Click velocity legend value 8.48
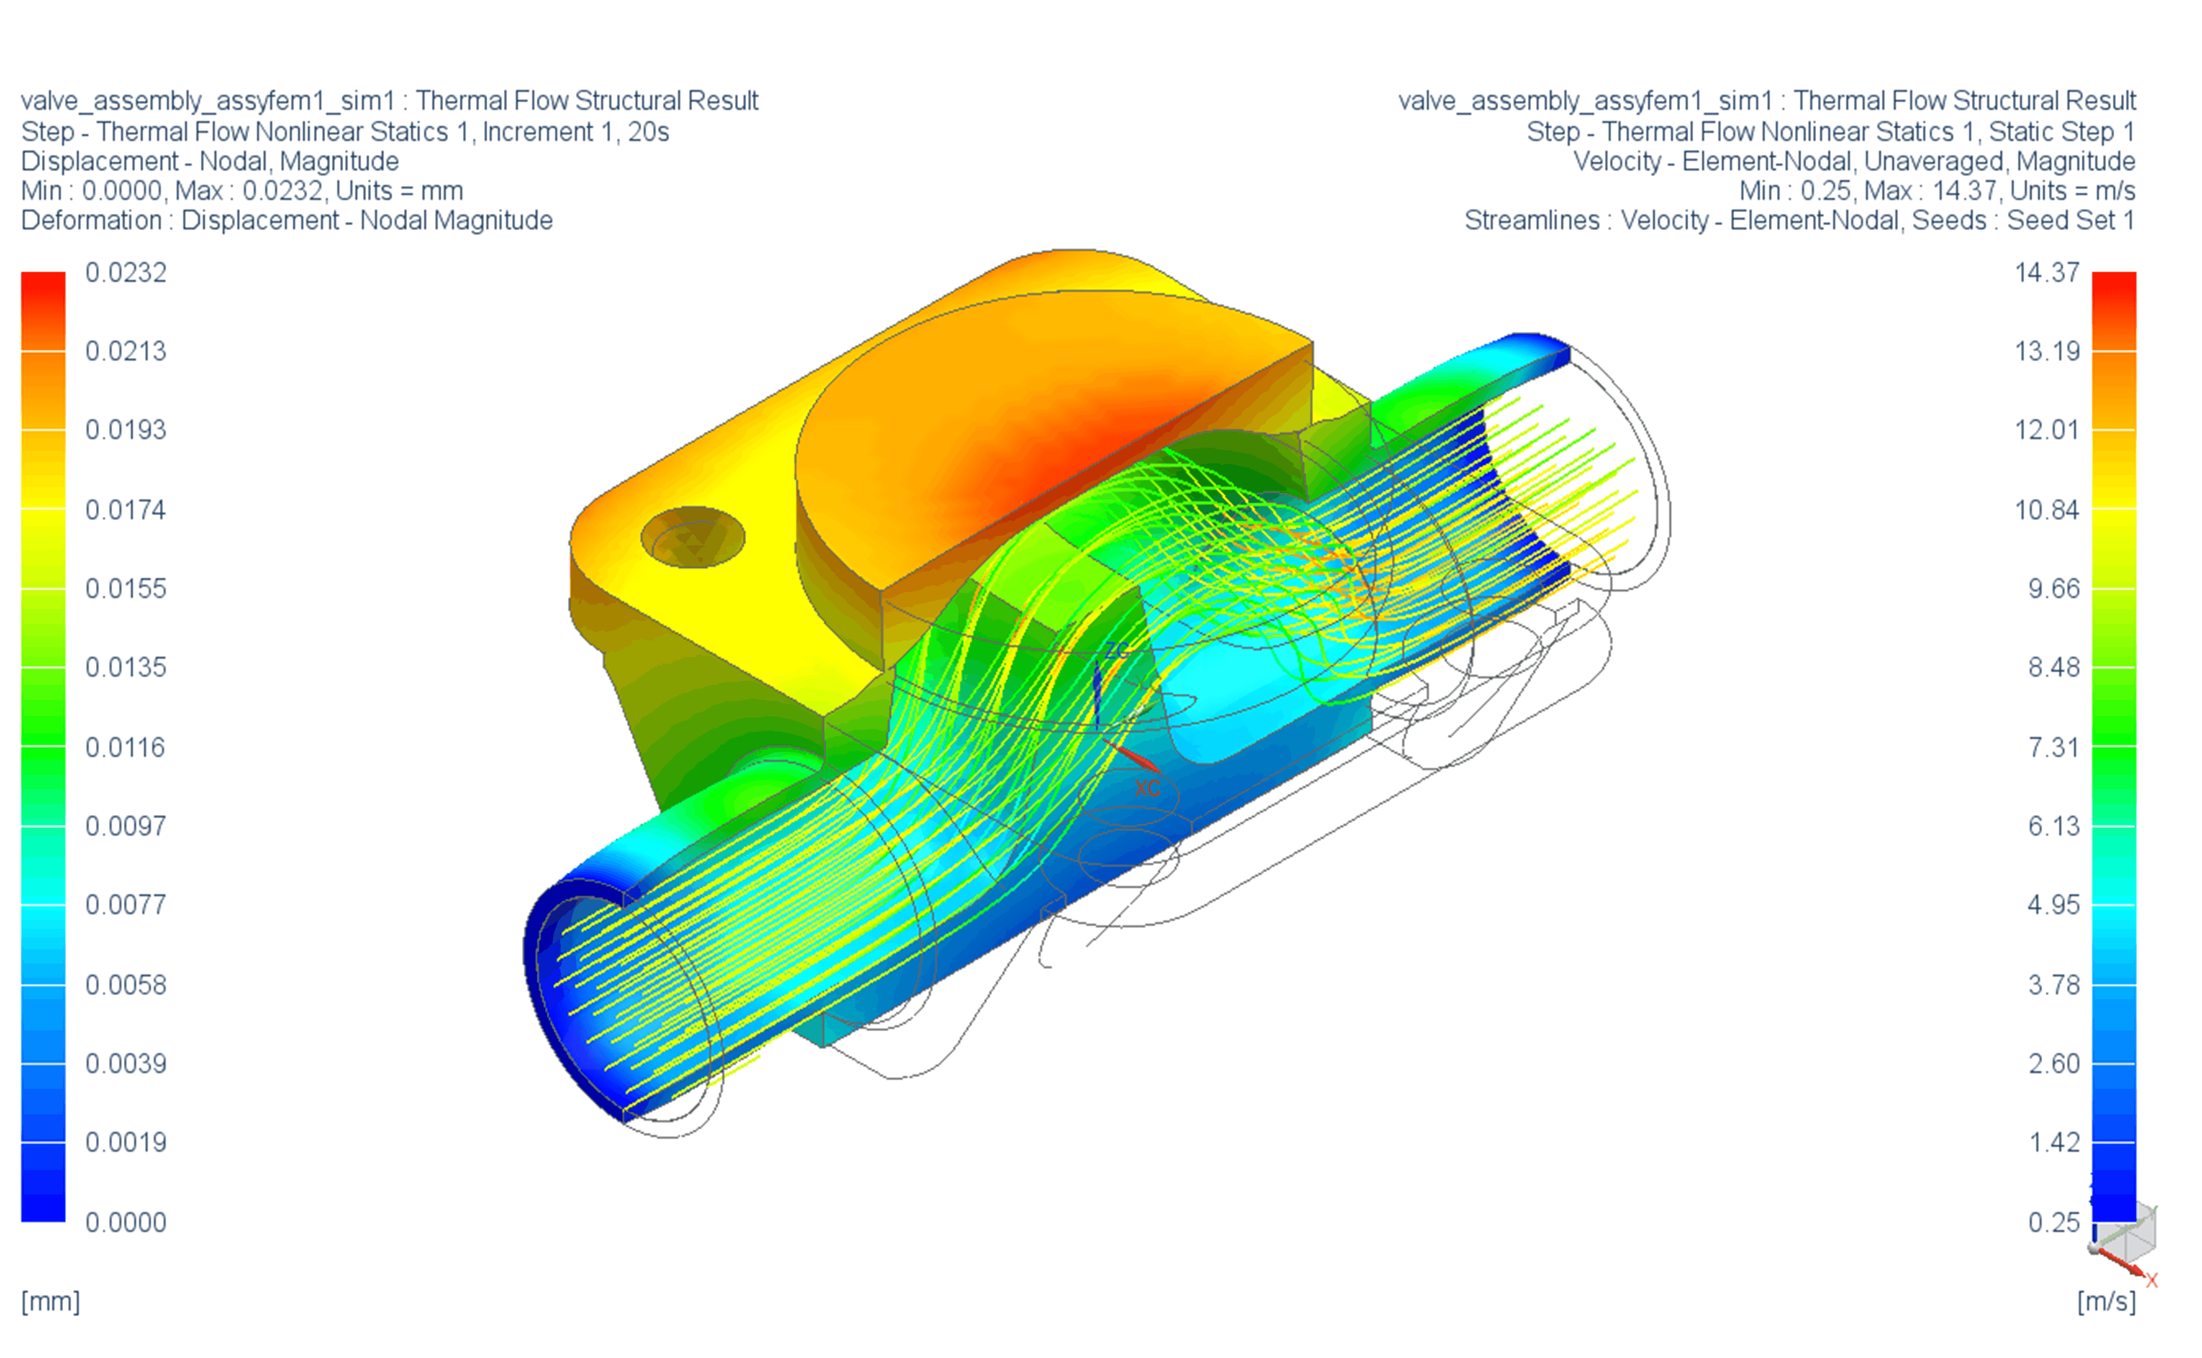2202x1358 pixels. click(x=2054, y=667)
